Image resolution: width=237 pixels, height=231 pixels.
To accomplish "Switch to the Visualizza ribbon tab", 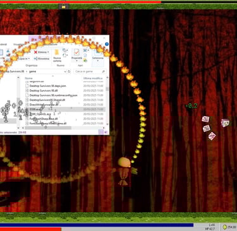I will (x=18, y=44).
